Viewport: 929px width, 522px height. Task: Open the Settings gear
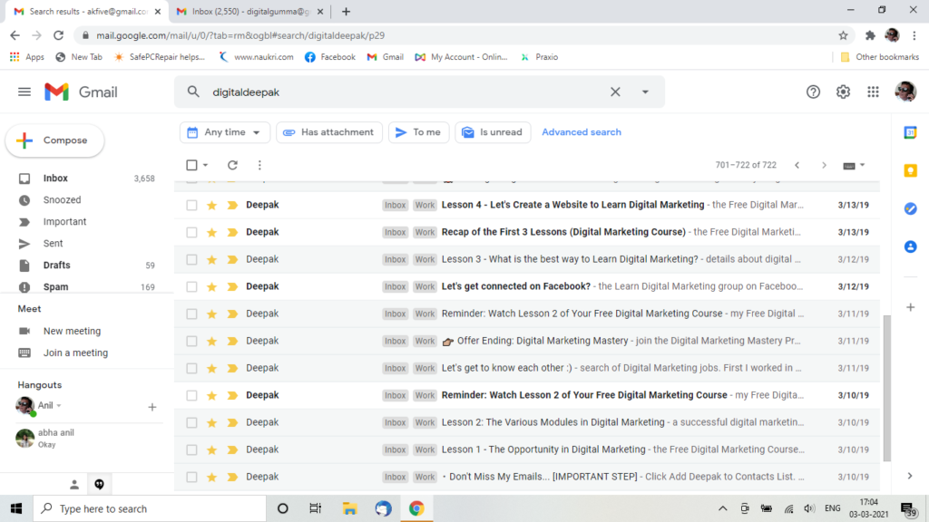click(843, 92)
